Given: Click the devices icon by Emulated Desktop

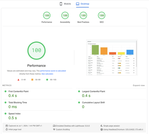Looking at the screenshot, I should point(54,126).
